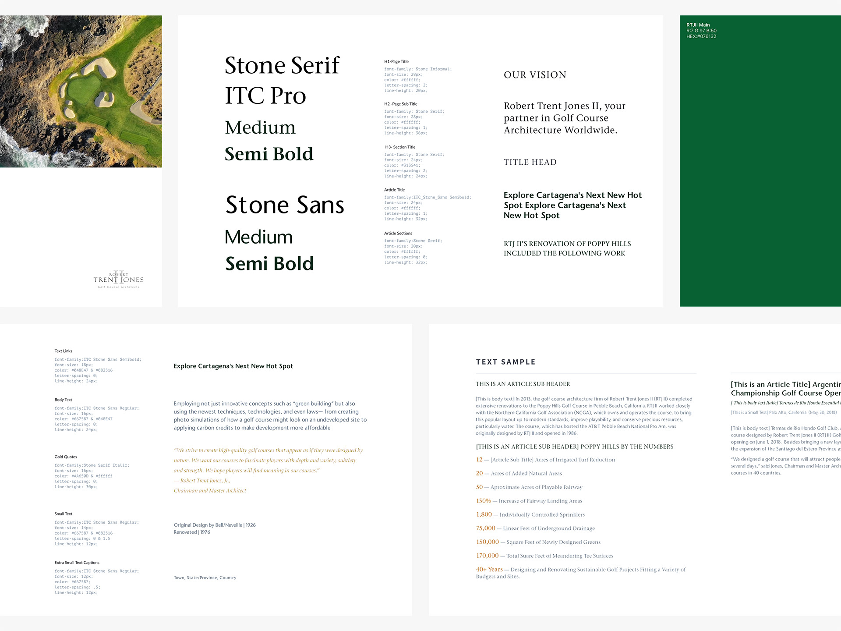Image resolution: width=841 pixels, height=631 pixels.
Task: Click the sans 'Semi Bold' weight sample
Action: (269, 263)
